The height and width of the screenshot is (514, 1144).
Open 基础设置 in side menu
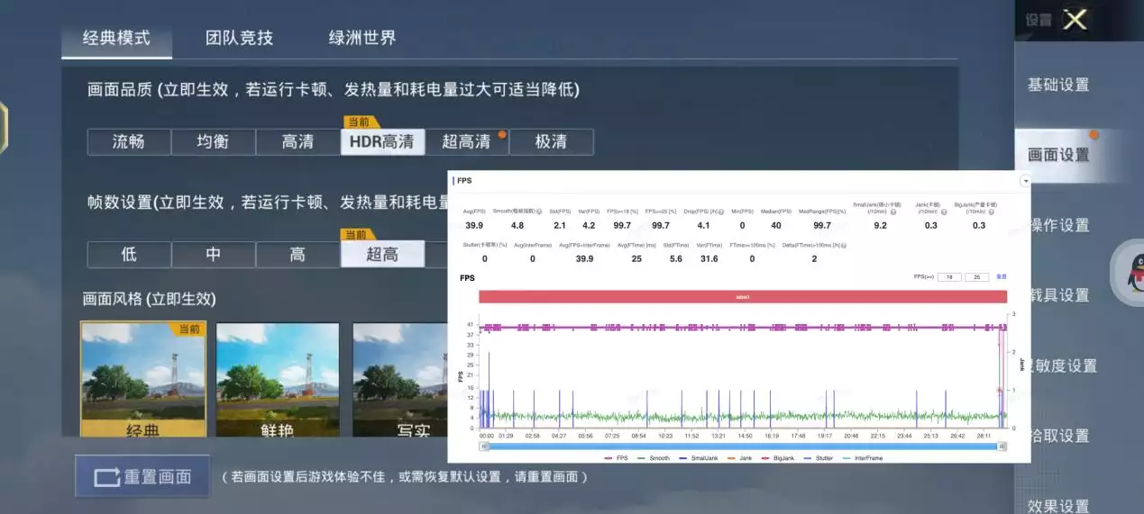pos(1058,85)
